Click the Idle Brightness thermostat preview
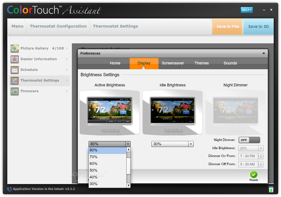281x197 pixels. 173,113
